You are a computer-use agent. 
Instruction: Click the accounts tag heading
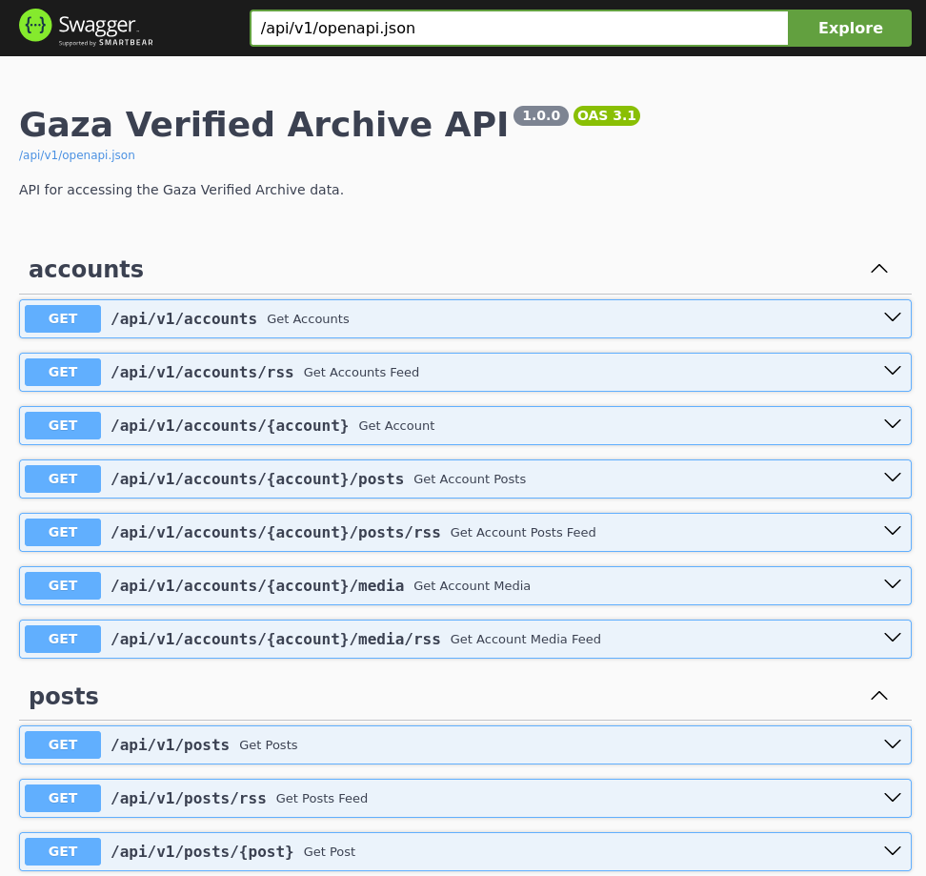click(86, 270)
